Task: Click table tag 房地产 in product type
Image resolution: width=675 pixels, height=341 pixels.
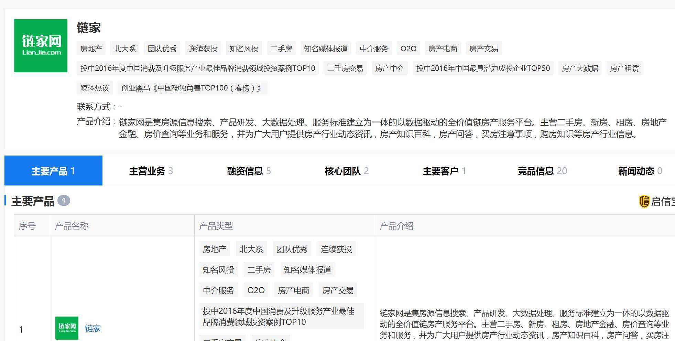Action: click(x=215, y=249)
